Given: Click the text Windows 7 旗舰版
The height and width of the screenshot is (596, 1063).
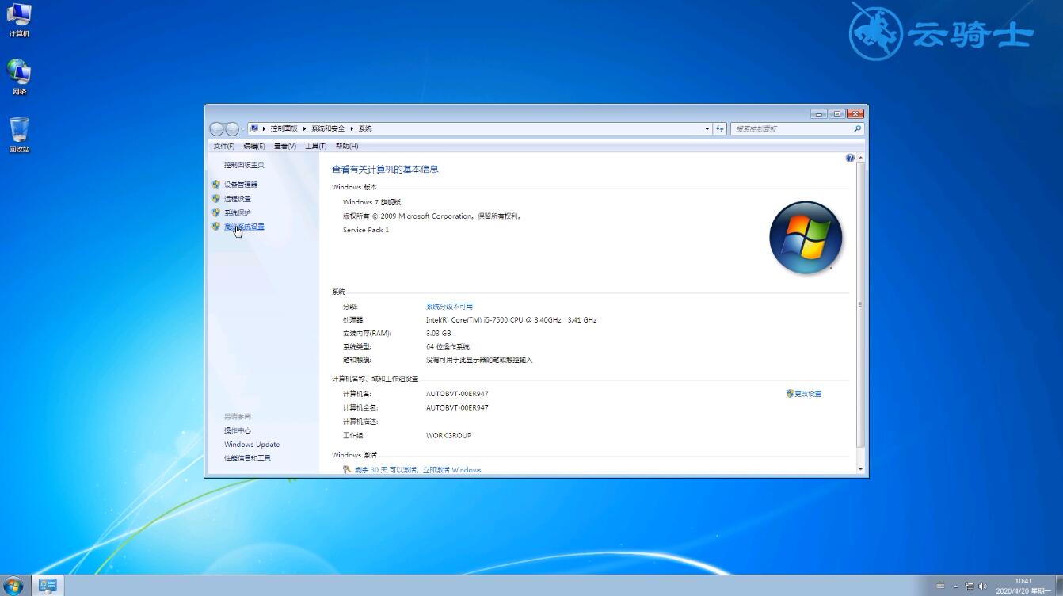Looking at the screenshot, I should coord(372,202).
